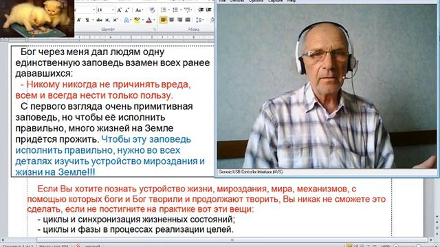This screenshot has width=440, height=247.
Task: Click the 'Generic USB Controller Interface' status text
Action: [x=250, y=172]
